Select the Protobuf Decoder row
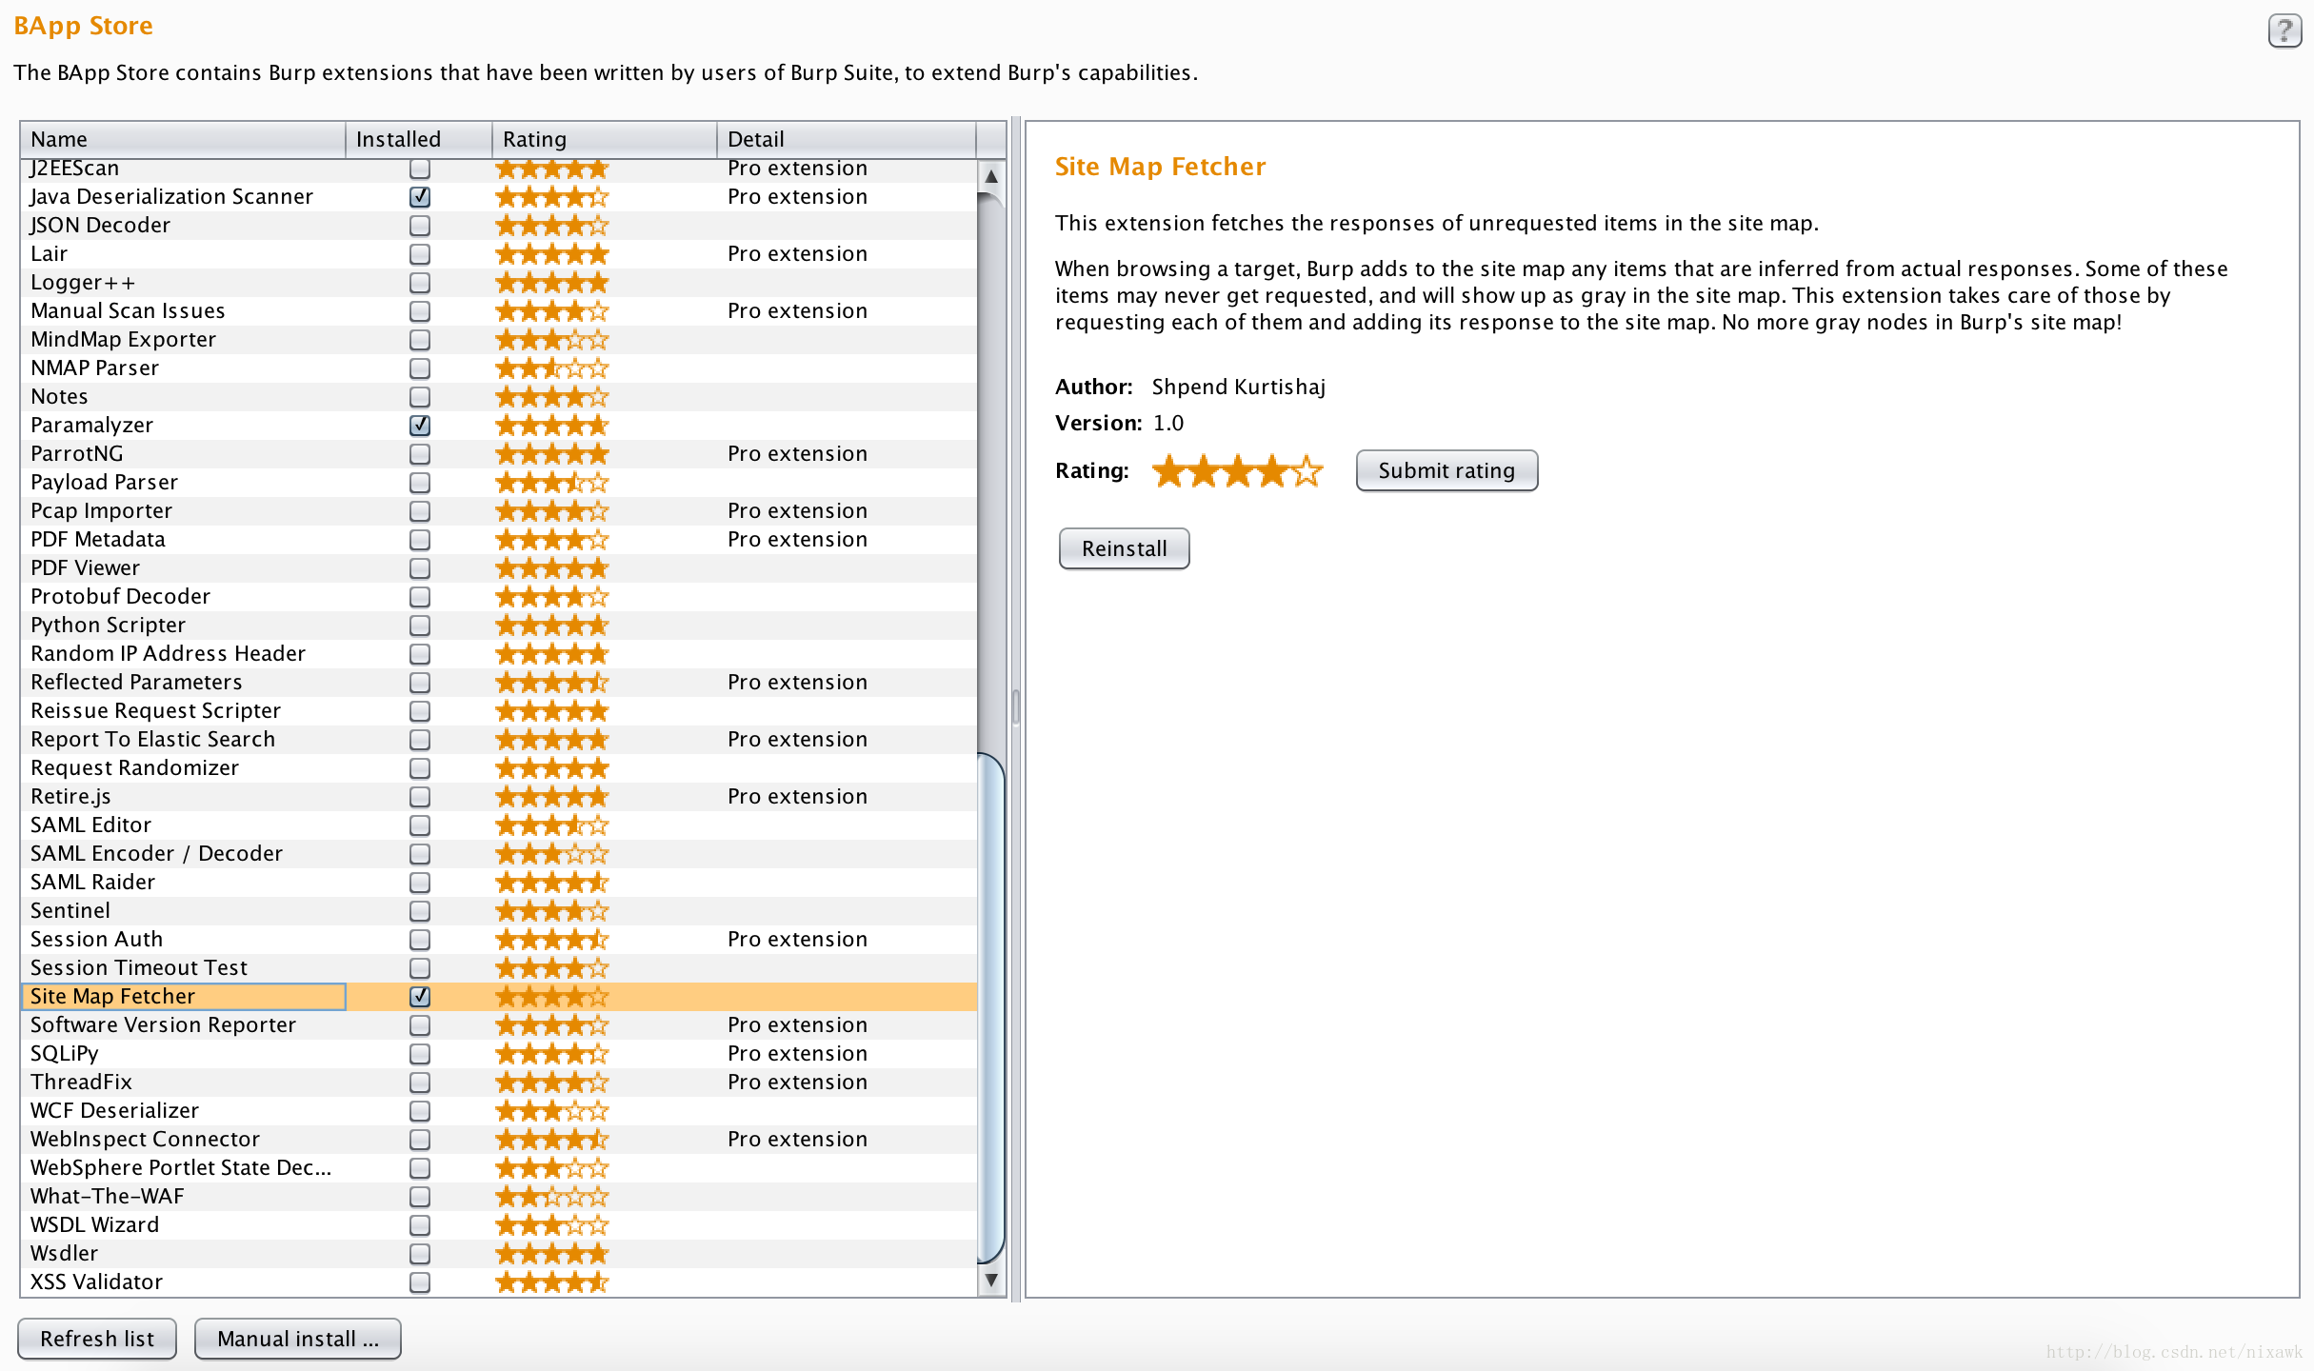 pyautogui.click(x=499, y=597)
